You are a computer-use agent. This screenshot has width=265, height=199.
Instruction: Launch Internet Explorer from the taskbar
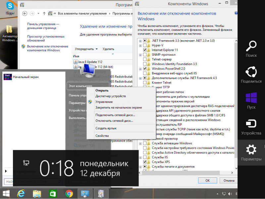21,194
